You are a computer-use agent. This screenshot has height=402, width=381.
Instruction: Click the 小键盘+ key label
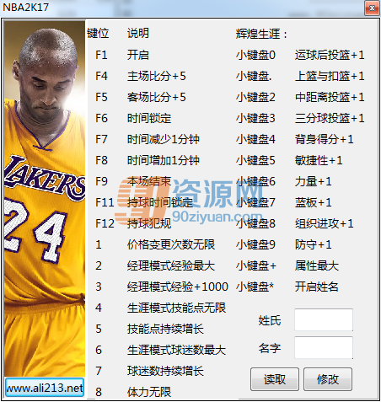coord(256,265)
